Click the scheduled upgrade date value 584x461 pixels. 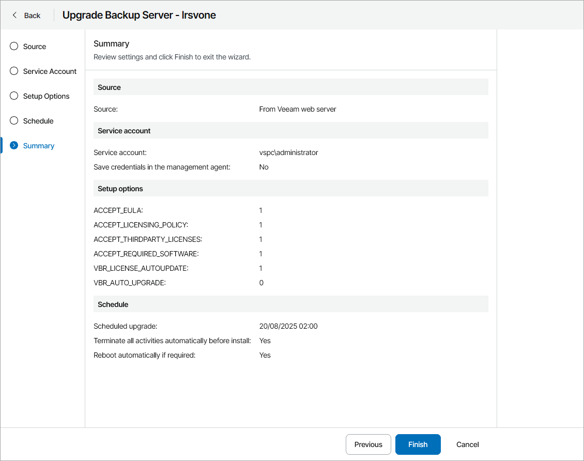pos(288,326)
